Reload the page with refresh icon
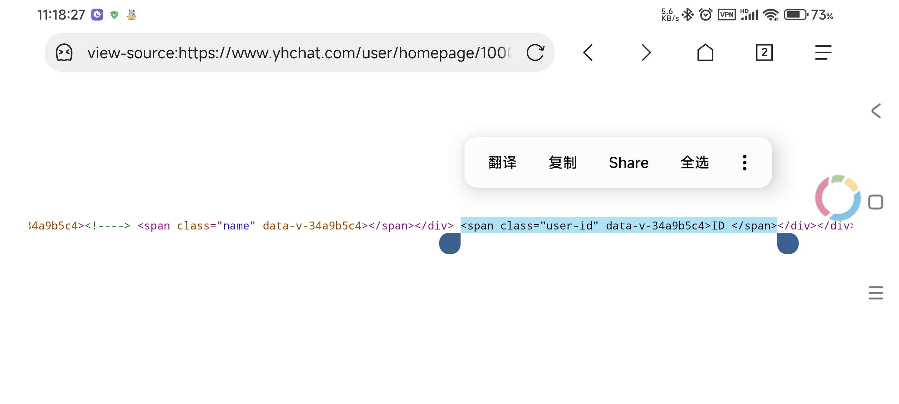Image resolution: width=899 pixels, height=404 pixels. (535, 53)
